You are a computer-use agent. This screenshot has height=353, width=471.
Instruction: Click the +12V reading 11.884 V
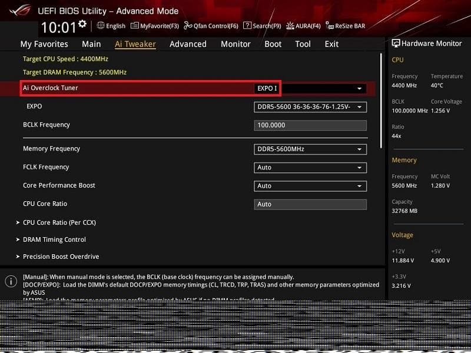403,261
